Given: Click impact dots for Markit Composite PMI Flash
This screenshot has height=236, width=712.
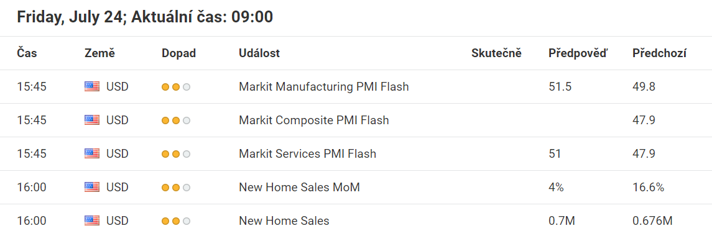Looking at the screenshot, I should click(176, 120).
